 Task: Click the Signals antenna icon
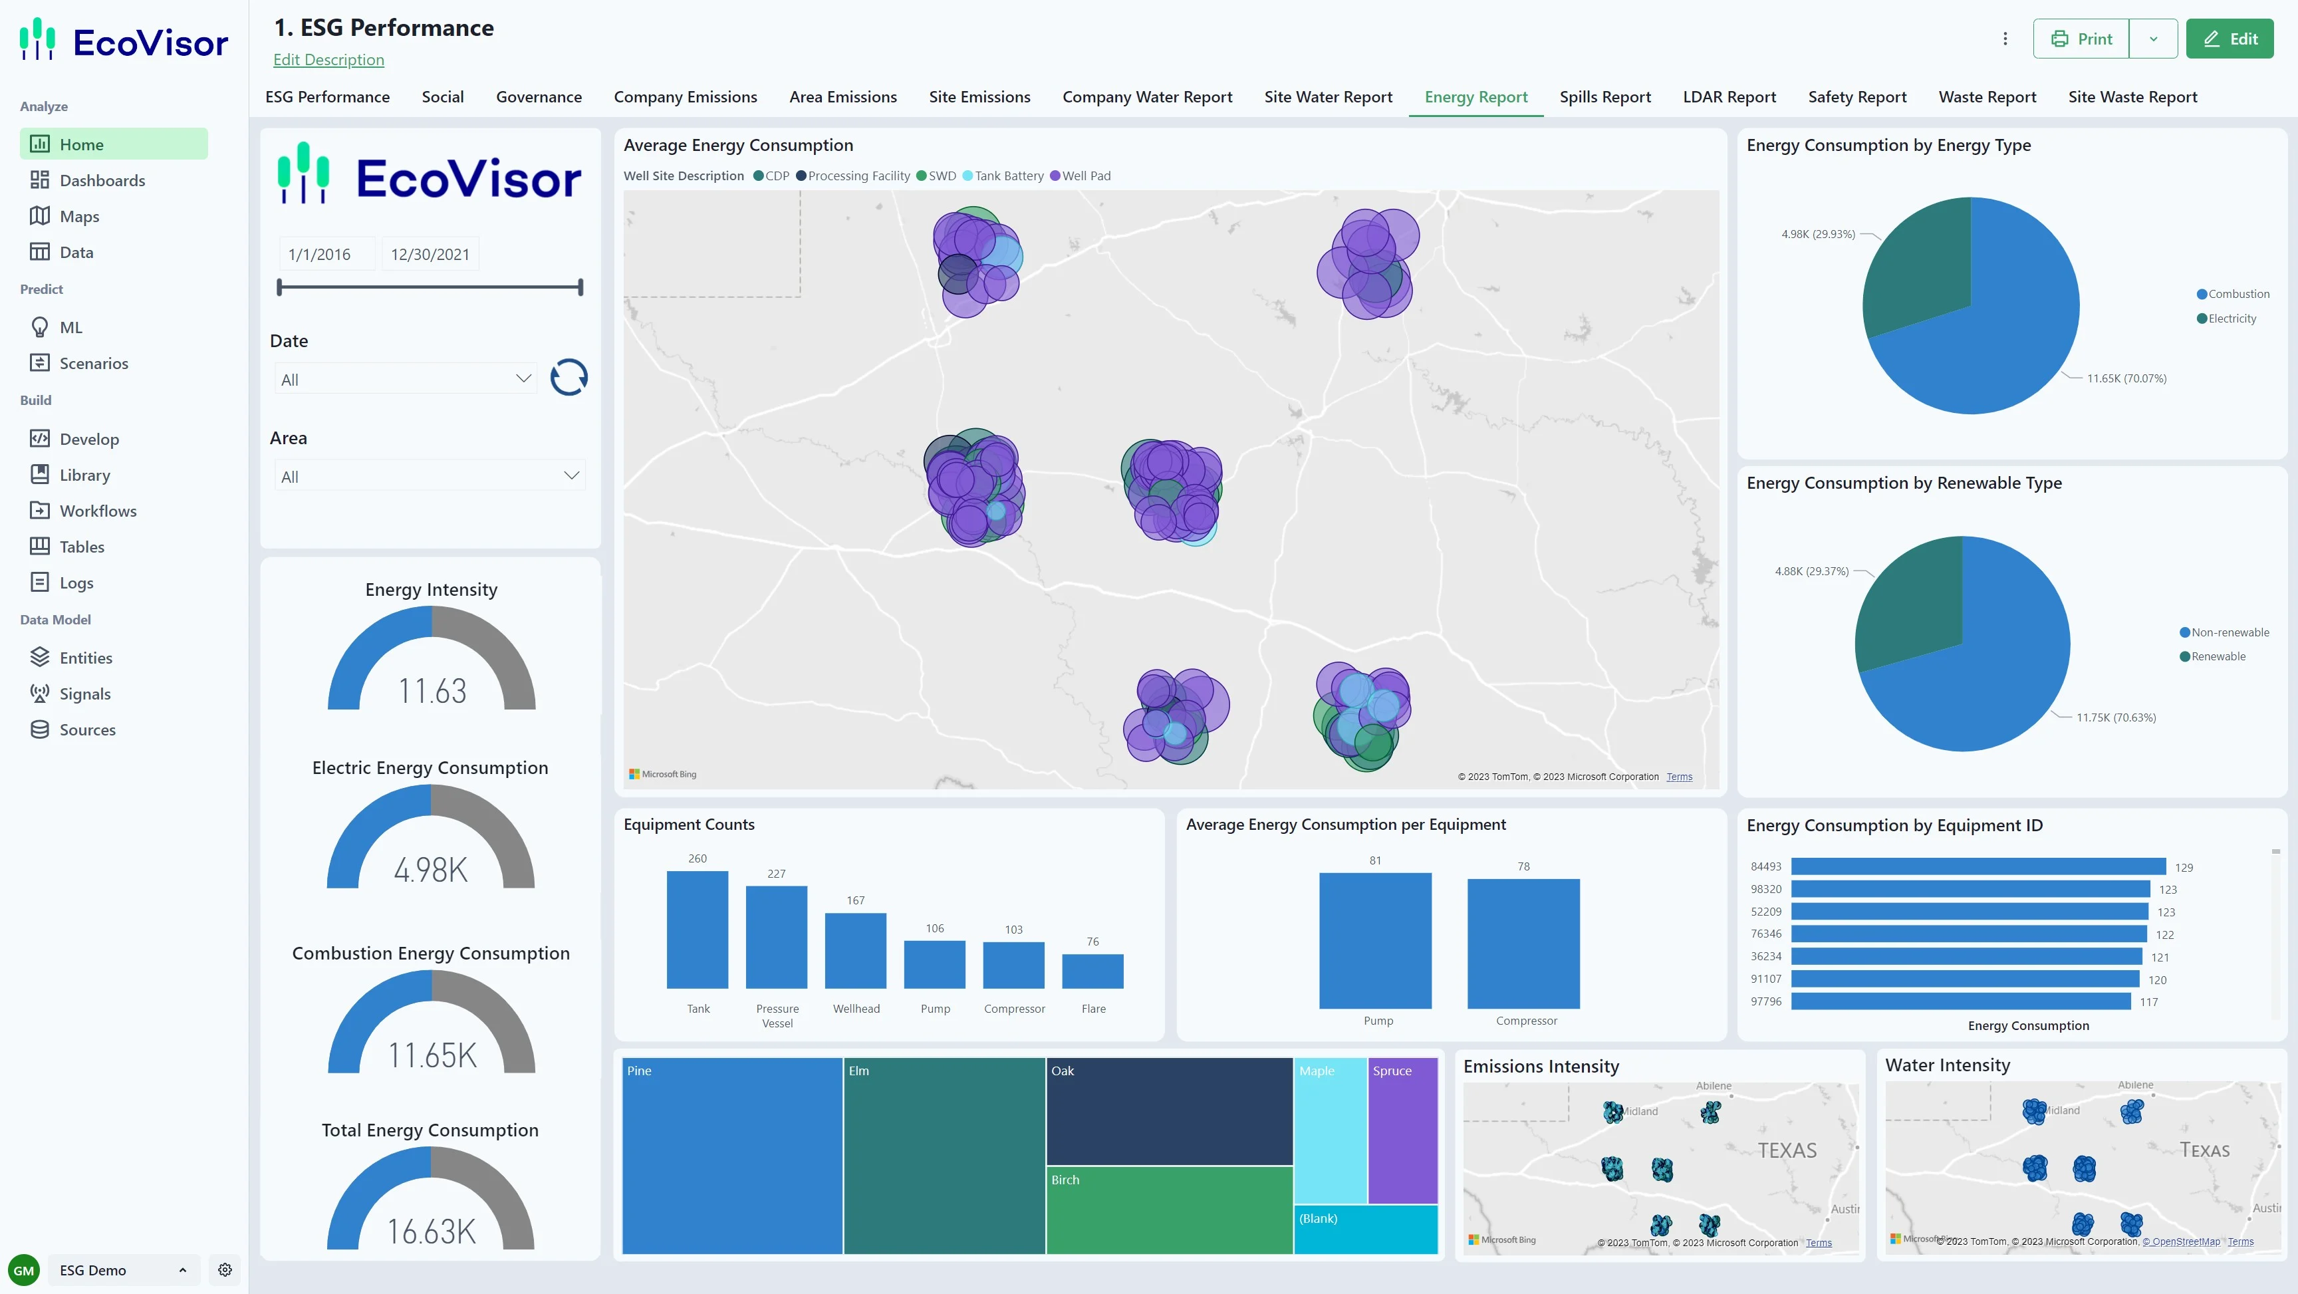[39, 694]
